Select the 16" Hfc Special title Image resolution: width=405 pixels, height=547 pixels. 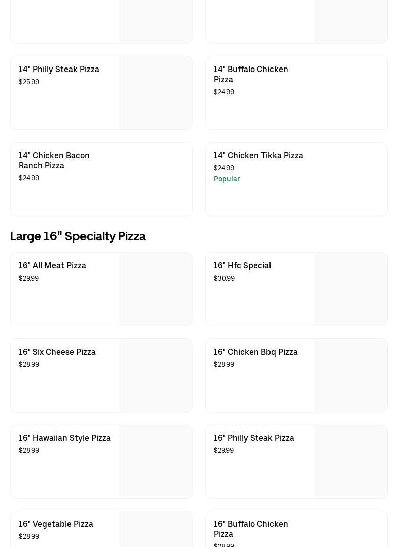[242, 265]
